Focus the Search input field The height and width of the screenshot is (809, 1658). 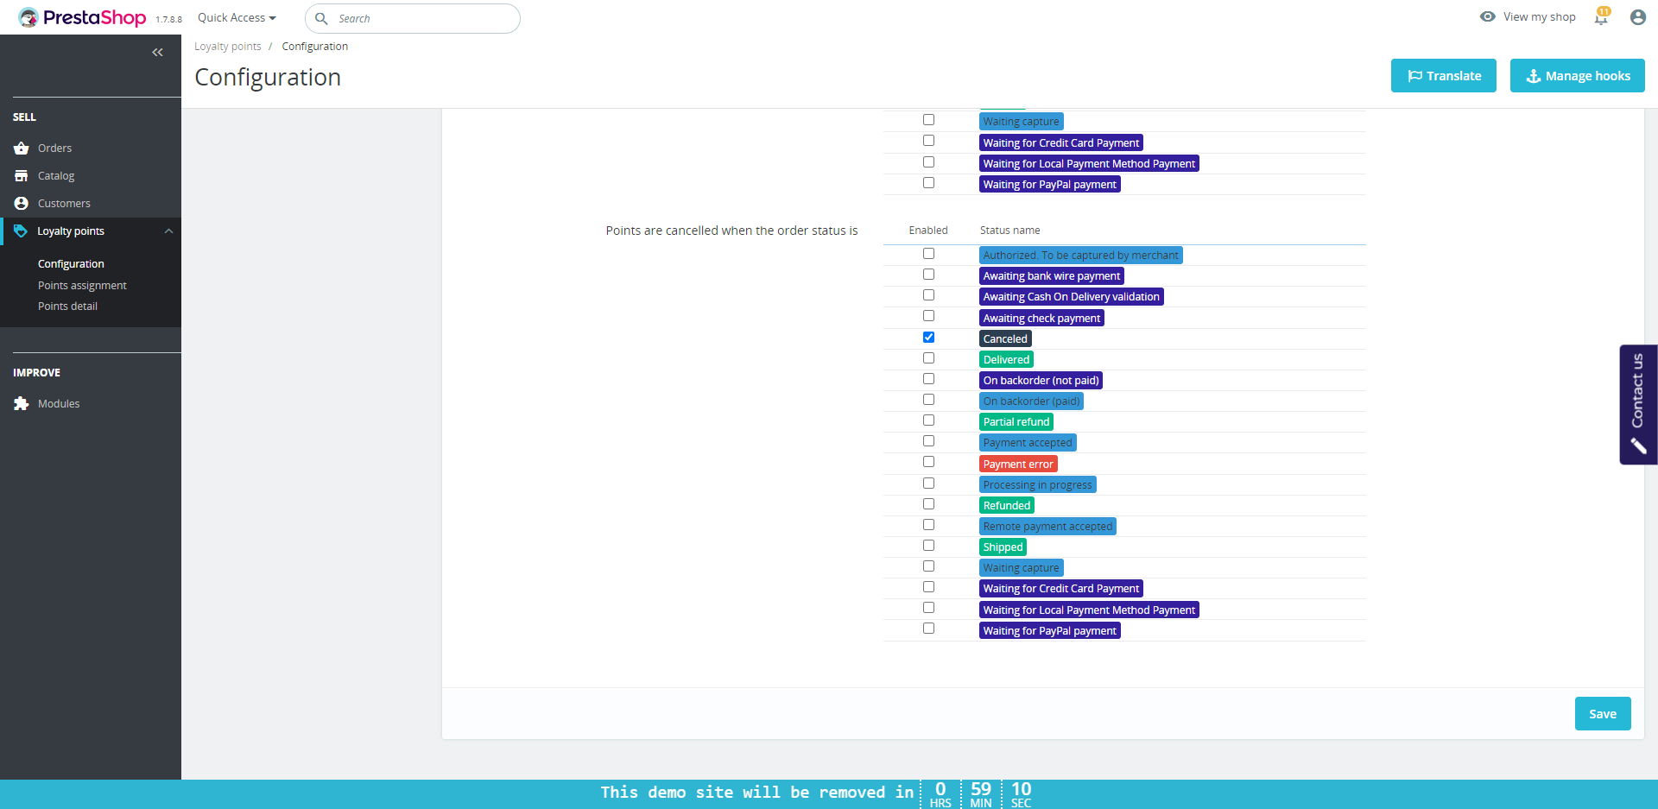413,18
